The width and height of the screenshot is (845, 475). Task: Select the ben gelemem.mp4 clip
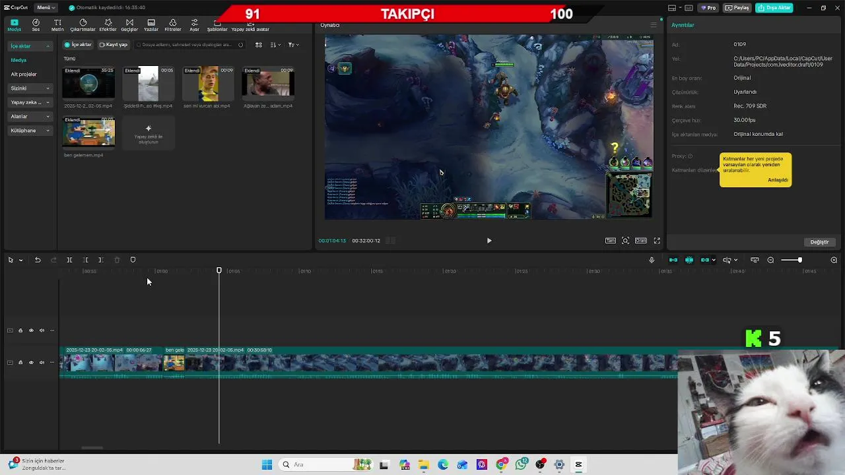(x=88, y=133)
